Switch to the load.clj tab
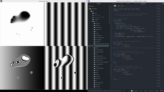Viewport: 164px width, 92px height. coord(121,4)
